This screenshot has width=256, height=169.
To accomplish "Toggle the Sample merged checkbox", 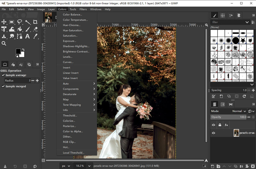I will click(x=3, y=86).
